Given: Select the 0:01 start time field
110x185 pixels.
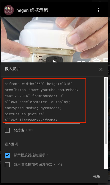Looking at the screenshot, I should tap(29, 130).
